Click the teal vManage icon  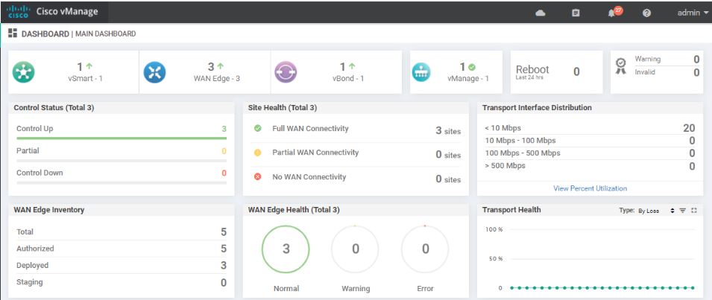pyautogui.click(x=421, y=72)
